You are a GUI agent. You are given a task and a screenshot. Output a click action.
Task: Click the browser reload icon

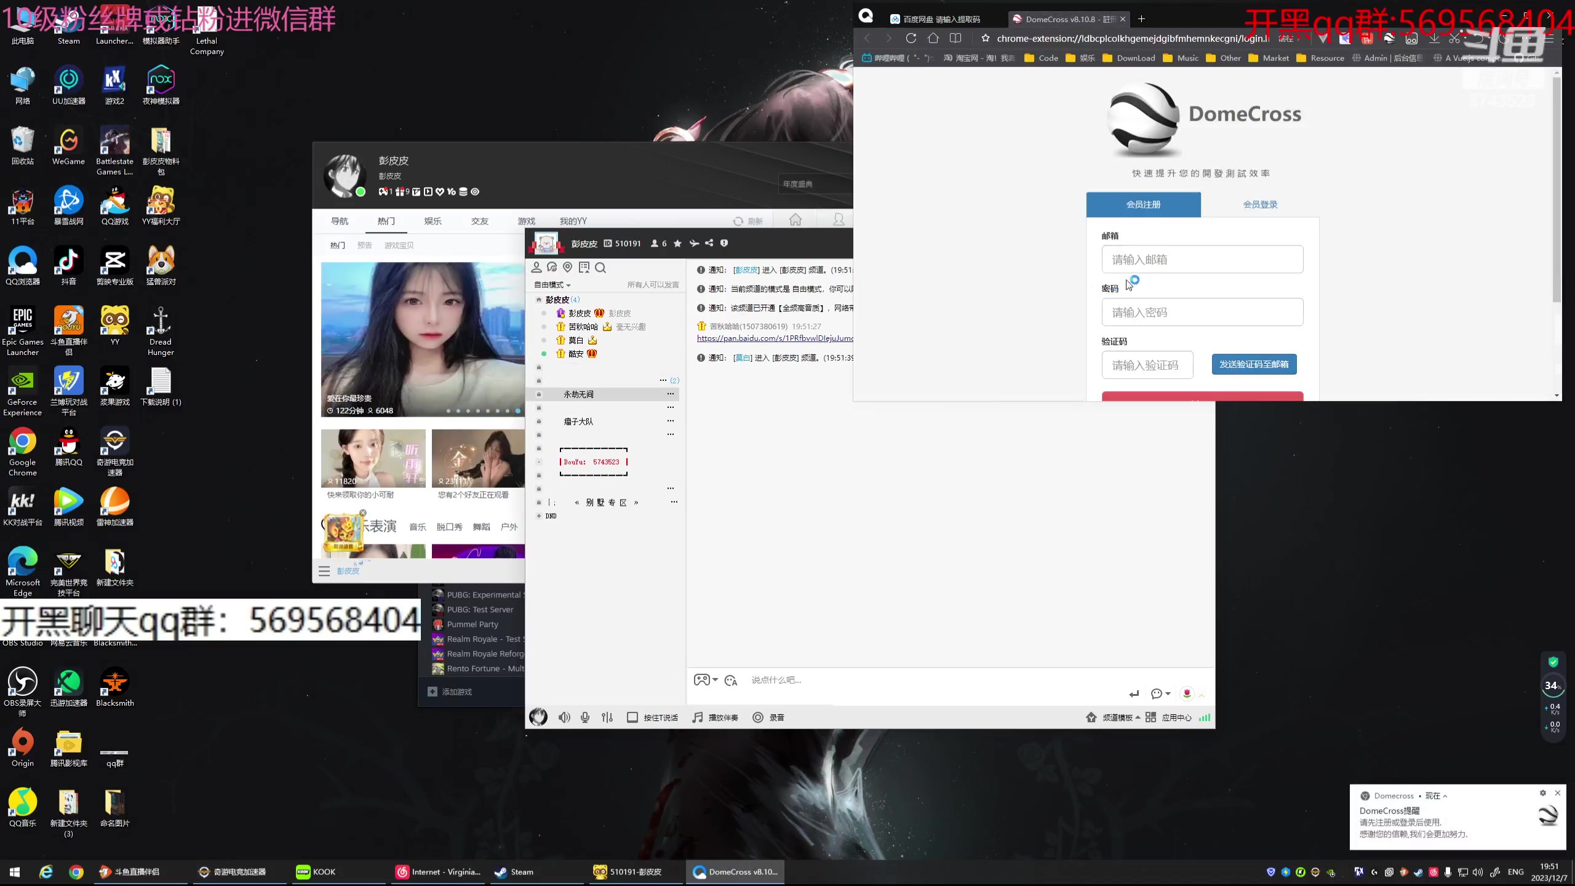pos(911,38)
